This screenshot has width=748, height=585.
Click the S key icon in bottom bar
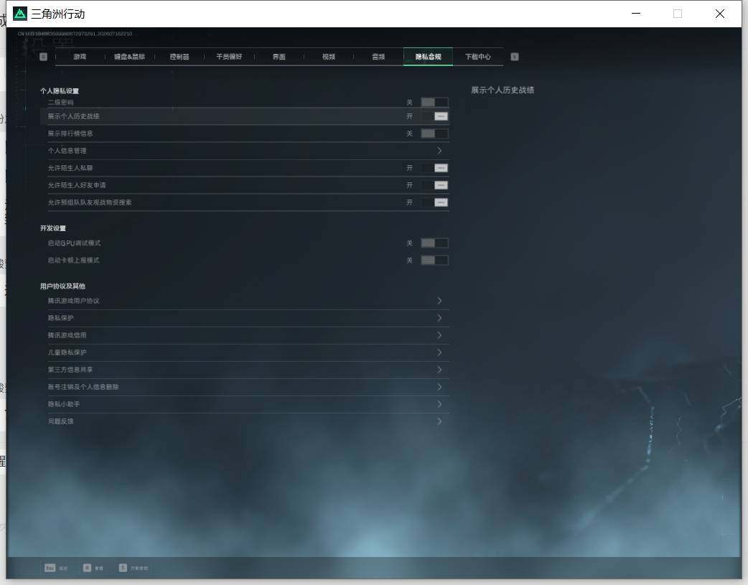(x=123, y=568)
